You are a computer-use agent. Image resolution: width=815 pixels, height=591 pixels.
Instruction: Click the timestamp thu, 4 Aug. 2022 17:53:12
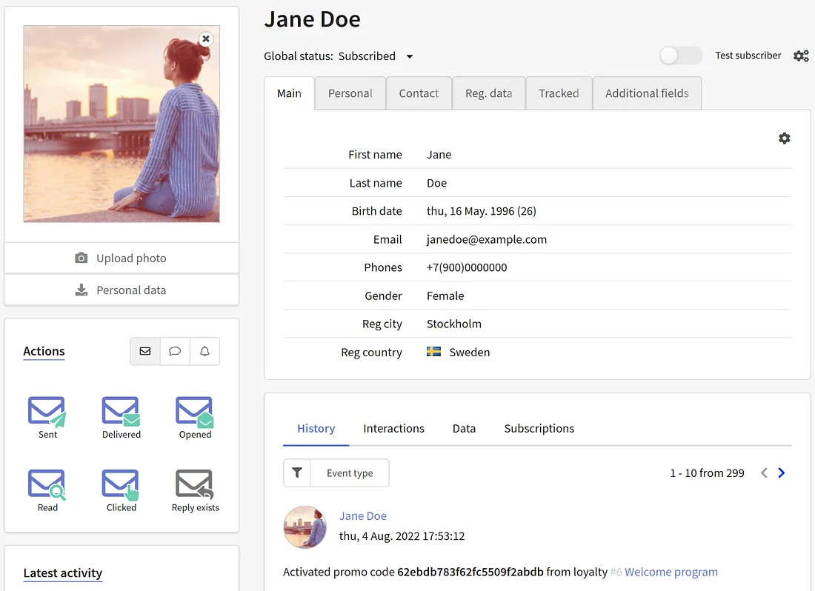click(x=402, y=536)
